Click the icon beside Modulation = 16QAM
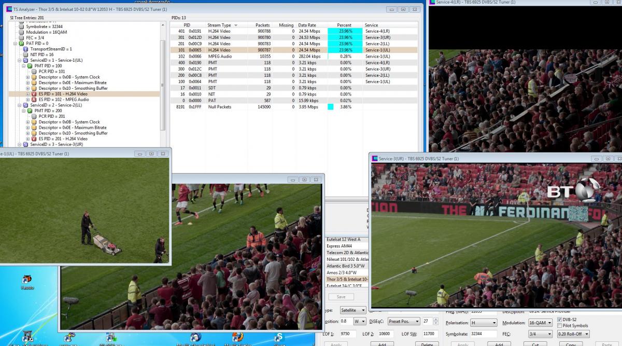Screen dimensions: 622x346 tap(22, 32)
